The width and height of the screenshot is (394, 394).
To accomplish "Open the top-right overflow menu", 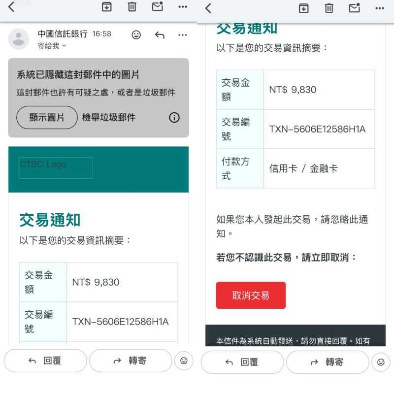I will coord(183,7).
